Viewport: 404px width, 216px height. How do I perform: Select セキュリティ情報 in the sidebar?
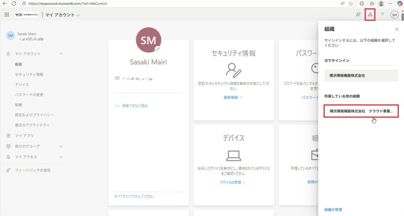pos(29,74)
